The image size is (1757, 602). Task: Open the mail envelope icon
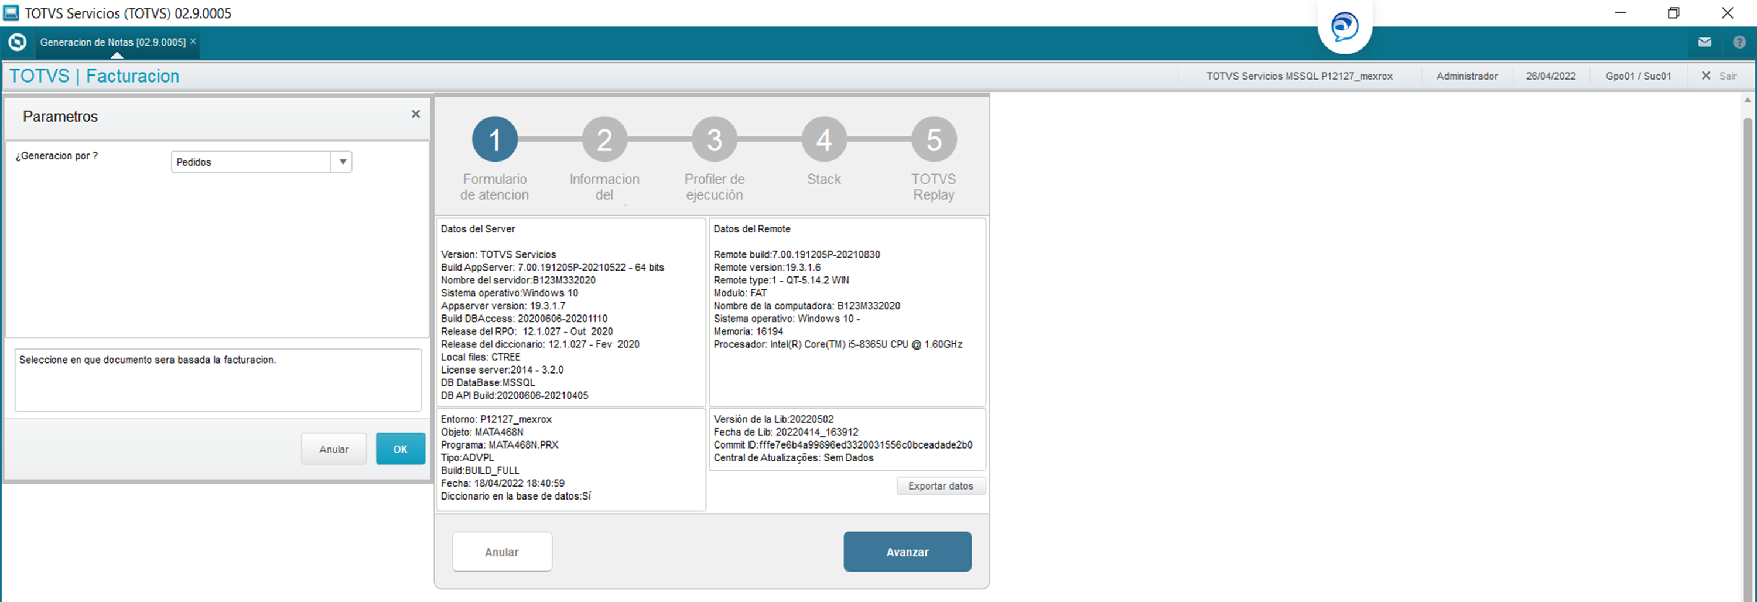1704,42
